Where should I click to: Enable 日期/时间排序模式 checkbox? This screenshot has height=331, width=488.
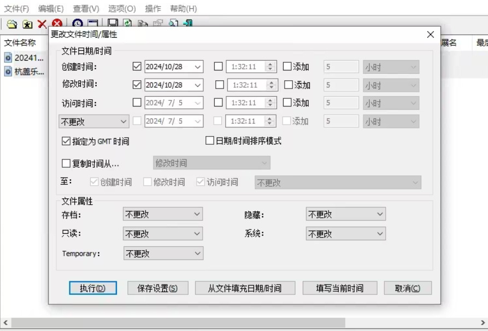pyautogui.click(x=210, y=140)
